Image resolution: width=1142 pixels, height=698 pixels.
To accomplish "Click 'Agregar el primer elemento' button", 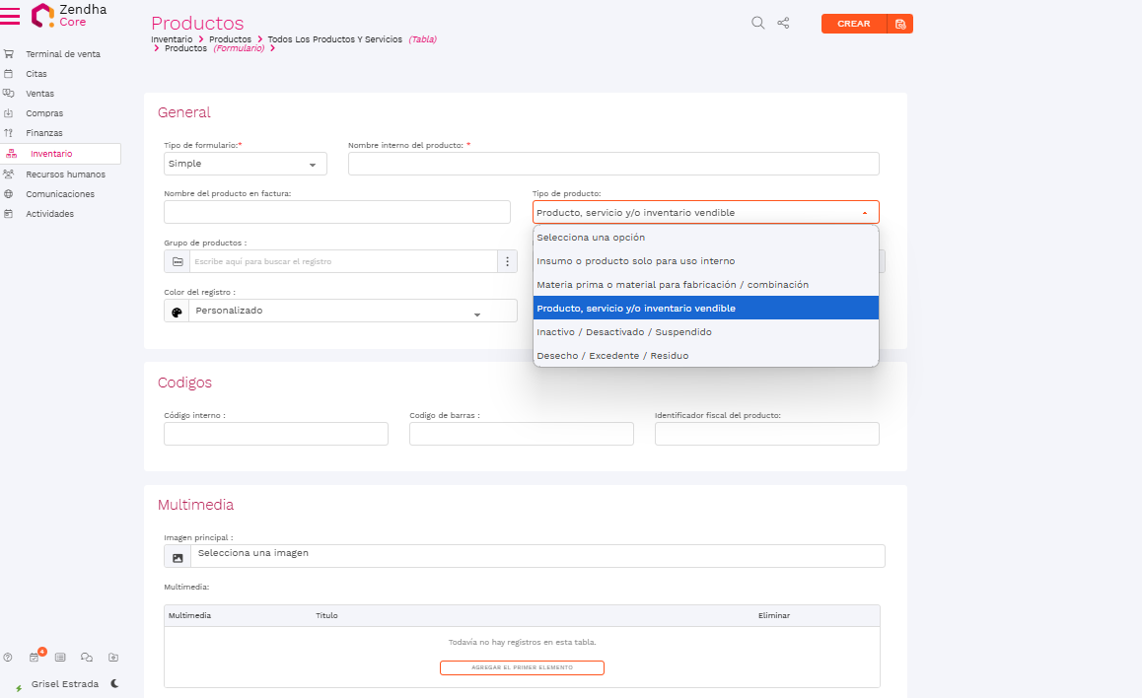I will click(522, 667).
